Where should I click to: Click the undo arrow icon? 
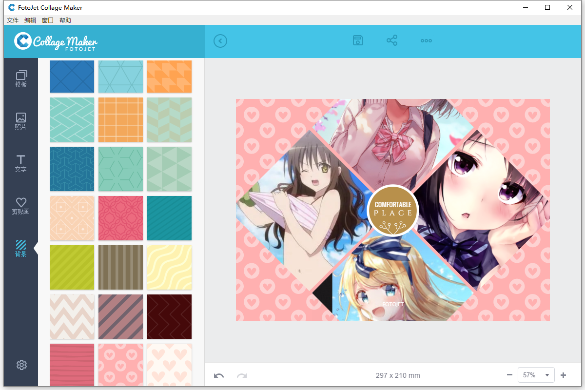coord(219,375)
